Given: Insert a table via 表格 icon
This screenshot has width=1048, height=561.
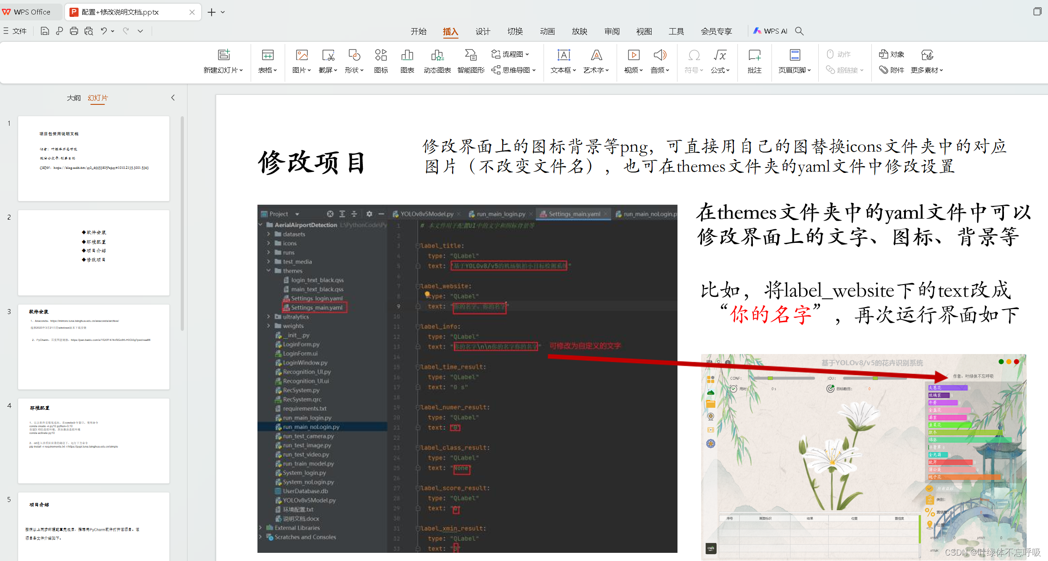Looking at the screenshot, I should point(267,55).
